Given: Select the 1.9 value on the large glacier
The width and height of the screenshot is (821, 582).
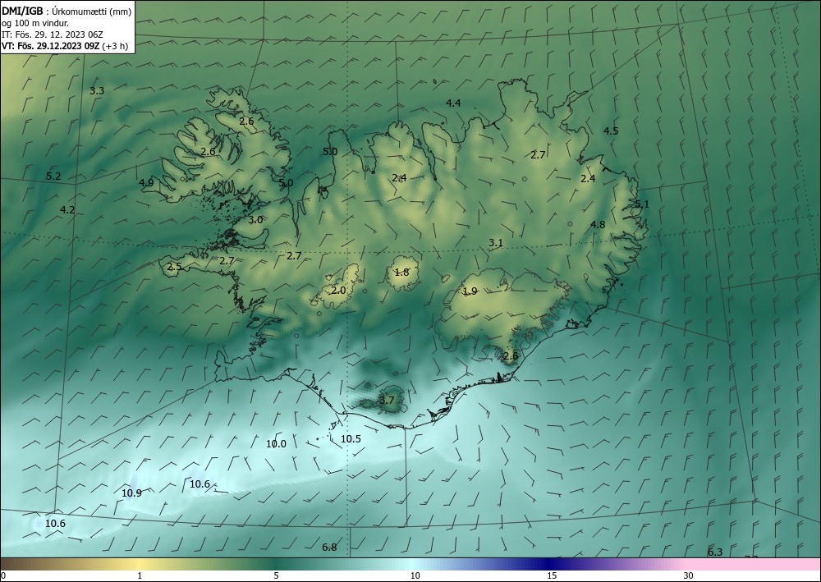Looking at the screenshot, I should tap(470, 291).
